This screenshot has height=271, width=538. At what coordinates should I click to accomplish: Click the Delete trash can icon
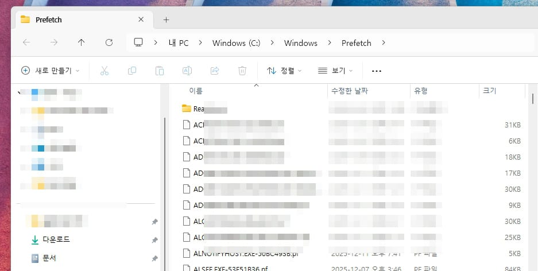[x=242, y=71]
